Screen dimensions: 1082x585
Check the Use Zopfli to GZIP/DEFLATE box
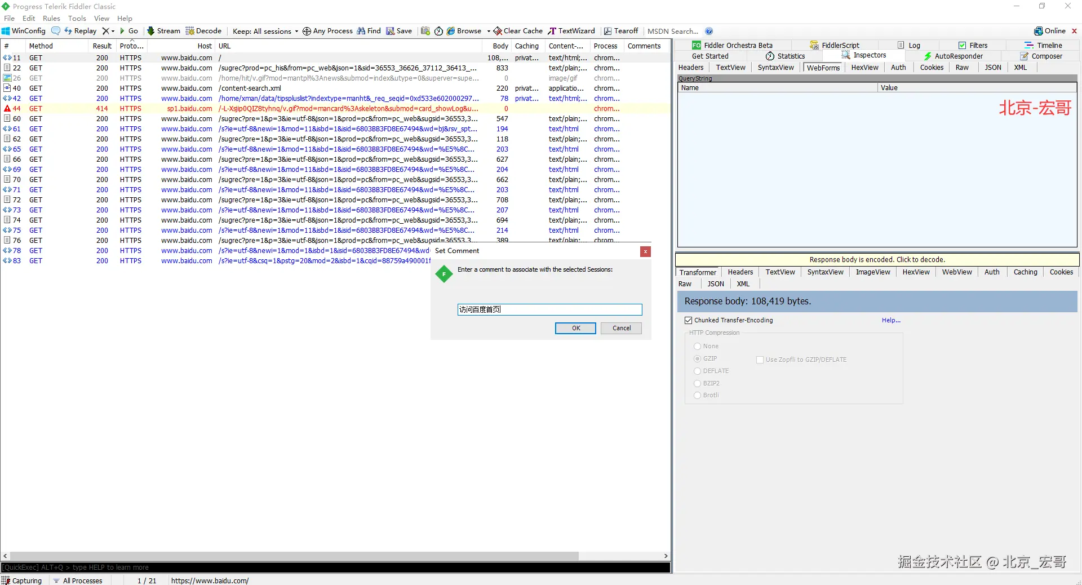(x=760, y=360)
